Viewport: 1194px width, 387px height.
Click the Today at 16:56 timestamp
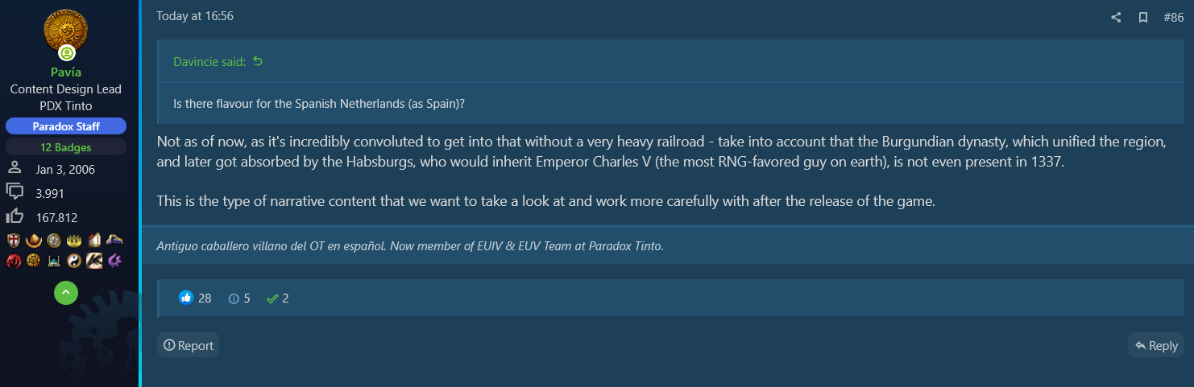point(195,16)
